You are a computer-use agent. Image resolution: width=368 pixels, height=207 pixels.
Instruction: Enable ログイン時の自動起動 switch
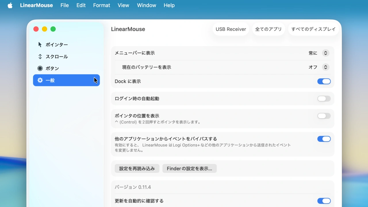click(x=324, y=99)
